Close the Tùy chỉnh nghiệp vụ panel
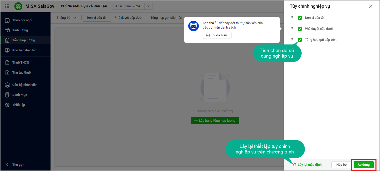 point(371,7)
